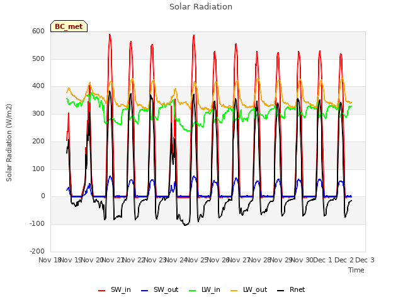Image resolution: width=403 pixels, height=302 pixels.
Task: Click the Nov 21 x-axis tick label
Action: tap(113, 260)
